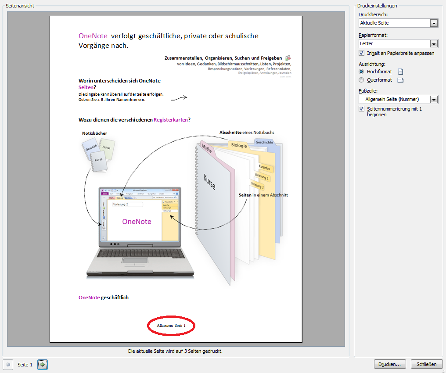Open the Druckbereich dropdown showing Aktuelle Seite

(x=398, y=23)
